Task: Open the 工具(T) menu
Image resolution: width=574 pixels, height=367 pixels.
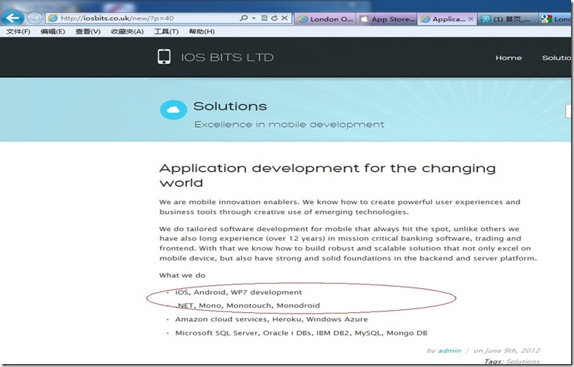Action: click(x=166, y=32)
